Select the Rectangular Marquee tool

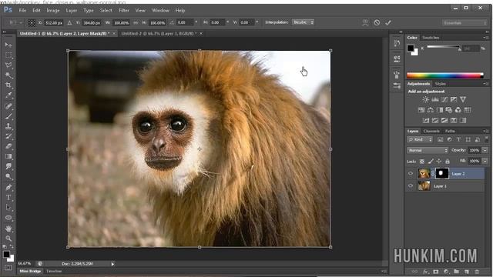(8, 55)
